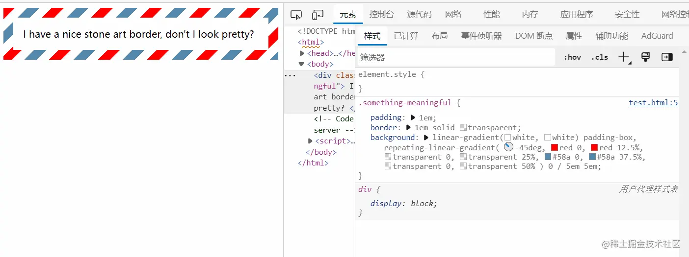Open the '#58a 37.5%' color swatch
The width and height of the screenshot is (689, 257).
pos(592,157)
